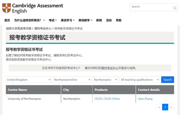Expand the 考试 menu
The width and height of the screenshot is (180, 115).
(x=53, y=20)
